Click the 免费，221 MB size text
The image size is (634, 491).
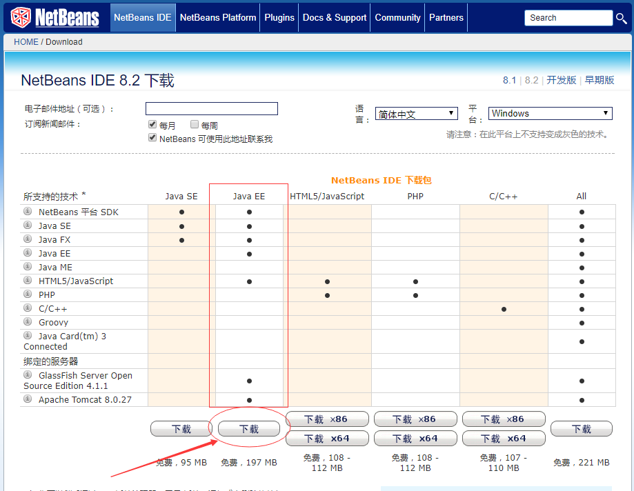click(582, 463)
